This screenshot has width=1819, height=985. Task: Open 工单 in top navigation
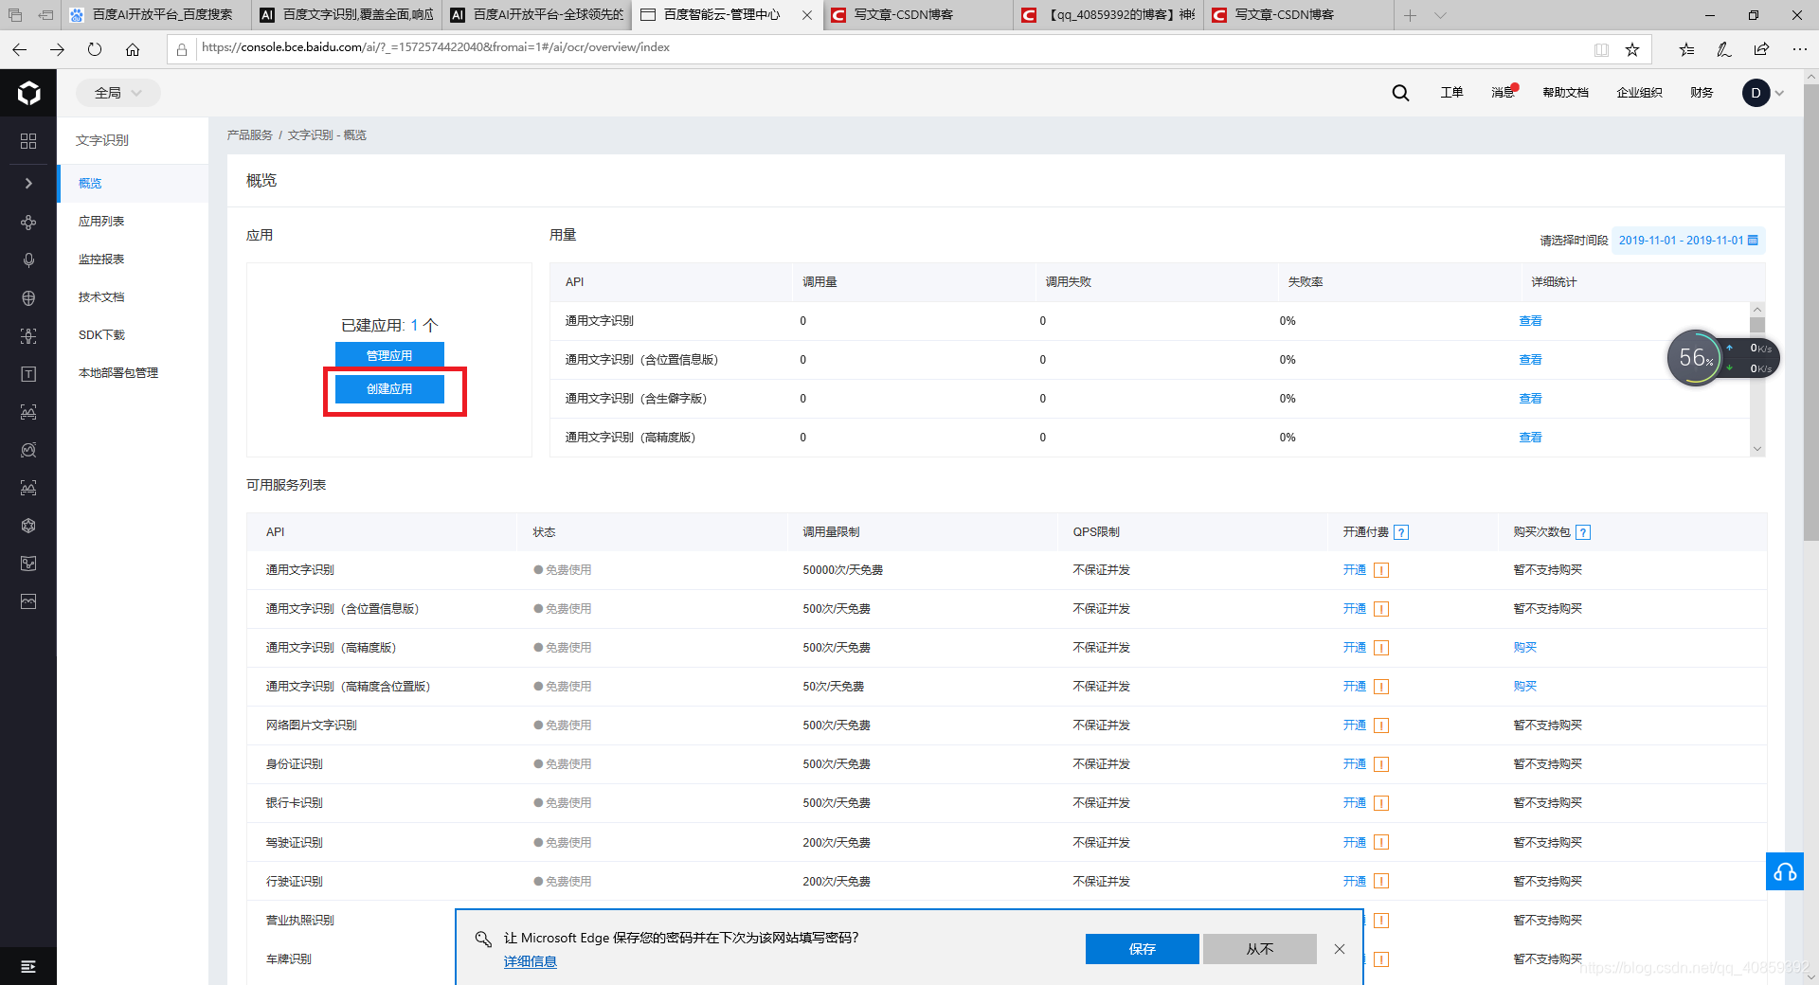pos(1451,93)
